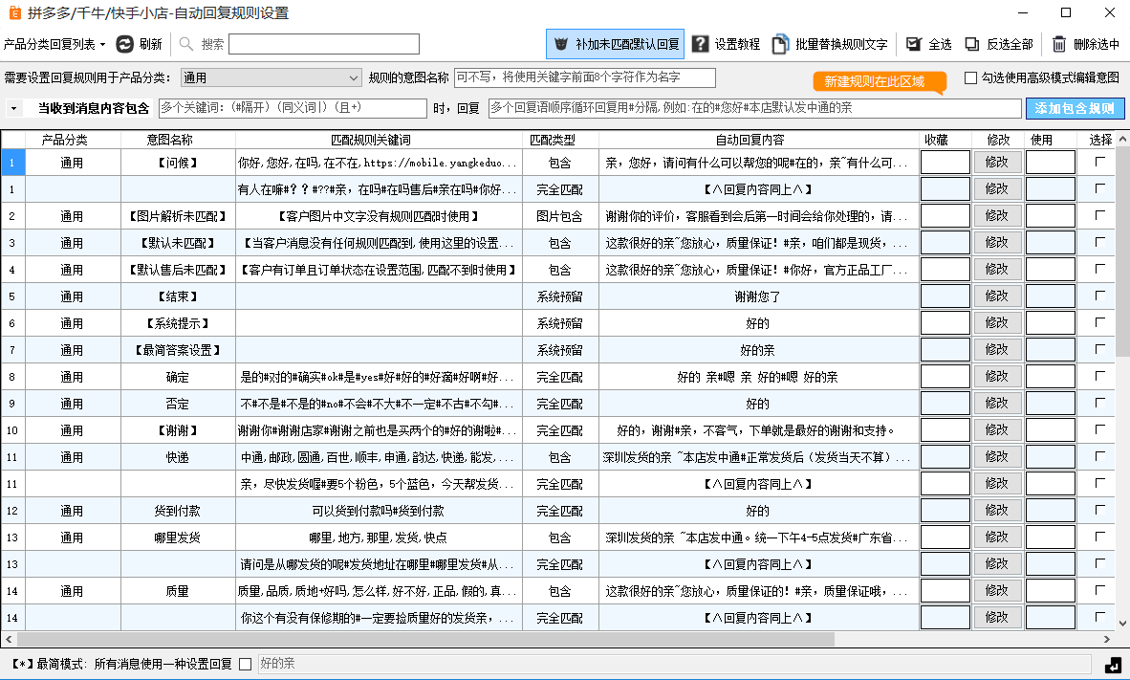Click the 全选 select-all icon
1130x680 pixels.
[913, 44]
